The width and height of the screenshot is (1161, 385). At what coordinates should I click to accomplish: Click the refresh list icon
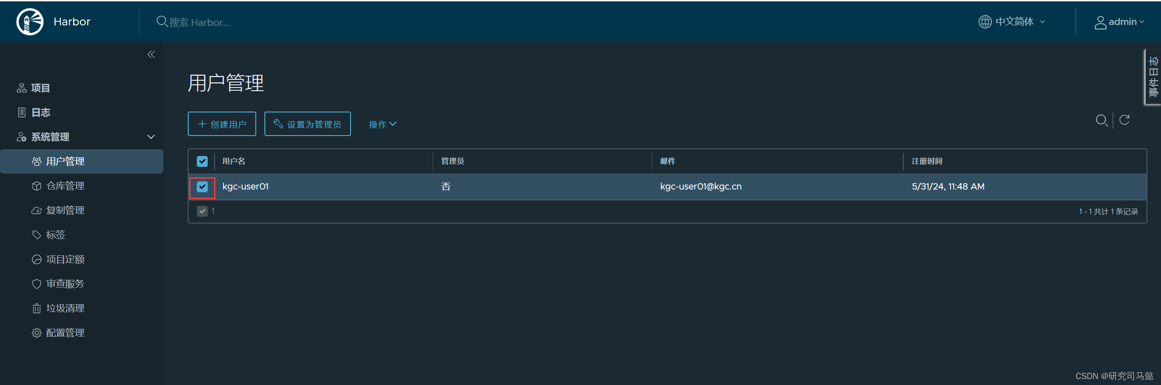tap(1124, 120)
